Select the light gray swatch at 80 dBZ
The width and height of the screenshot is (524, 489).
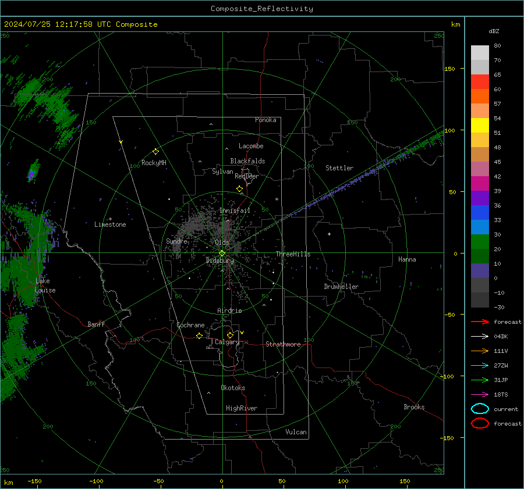pyautogui.click(x=480, y=53)
